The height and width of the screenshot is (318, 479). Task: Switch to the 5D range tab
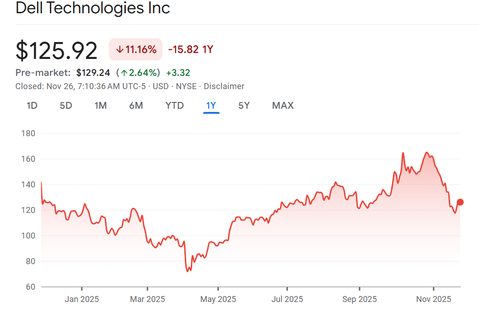[x=66, y=106]
